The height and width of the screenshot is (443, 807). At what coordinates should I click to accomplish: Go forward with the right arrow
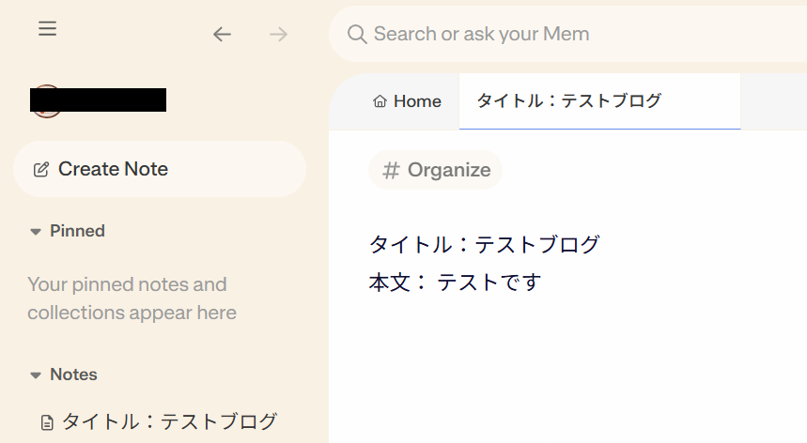[x=278, y=35]
